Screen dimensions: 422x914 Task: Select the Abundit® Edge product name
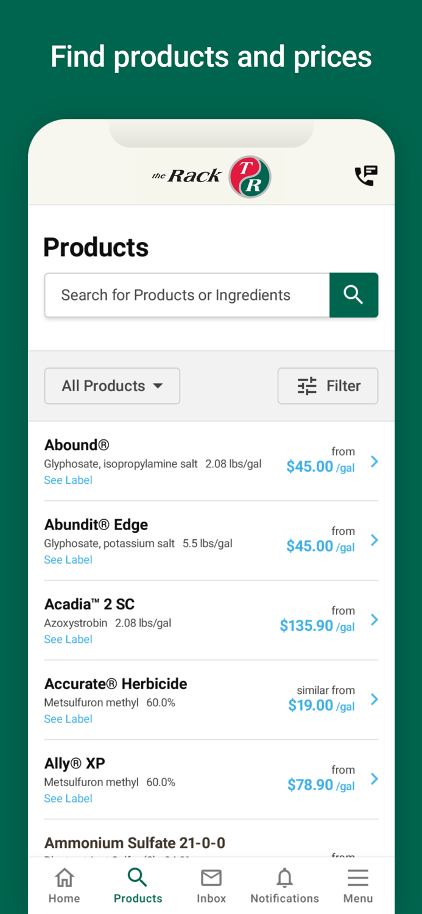pyautogui.click(x=96, y=525)
